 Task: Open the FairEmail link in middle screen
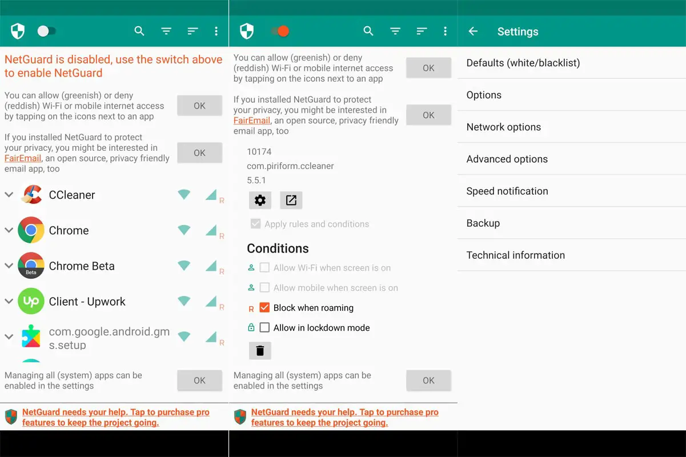coord(252,121)
